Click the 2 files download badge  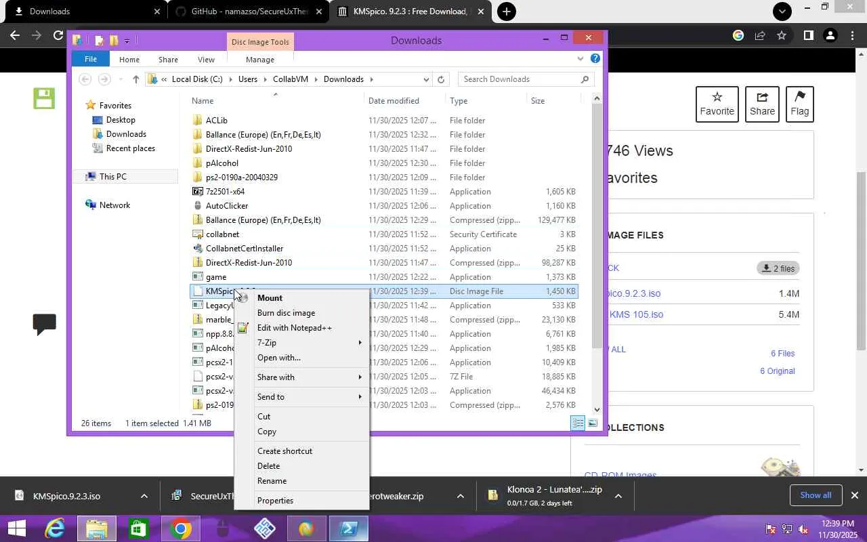(778, 268)
